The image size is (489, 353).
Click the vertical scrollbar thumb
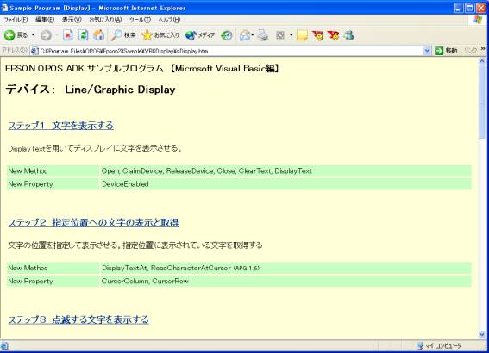482,102
